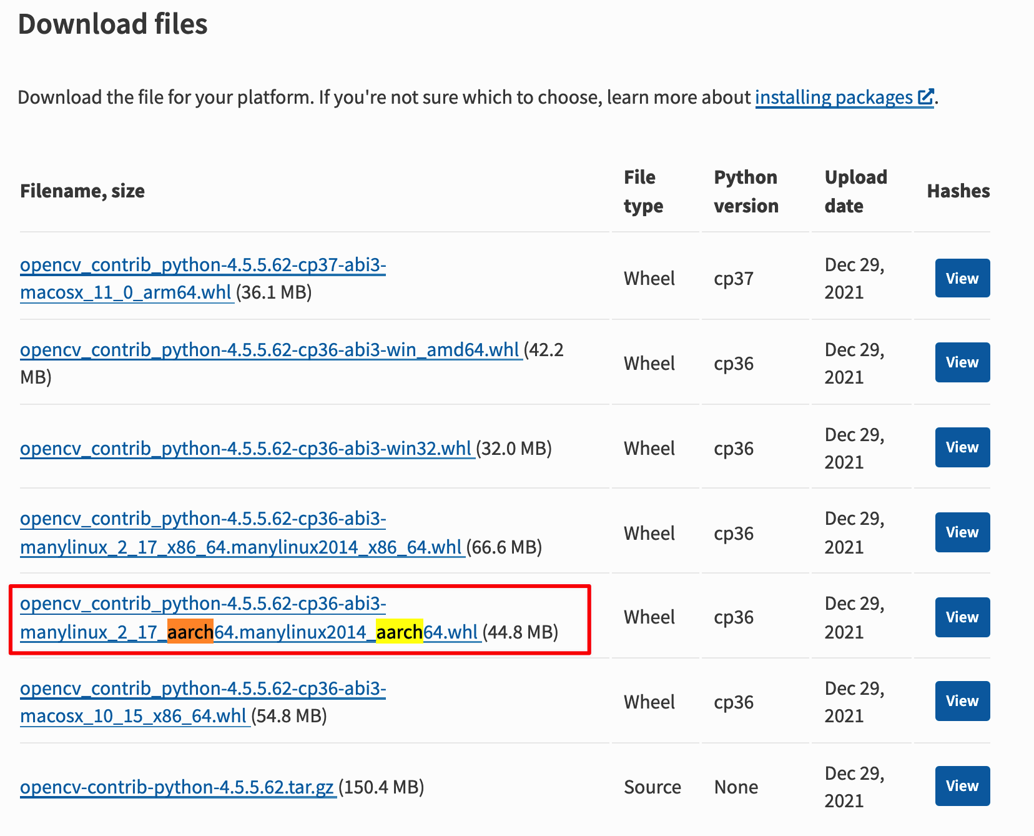The height and width of the screenshot is (836, 1034).
Task: View hashes for the win_amd64 wheel
Action: 962,362
